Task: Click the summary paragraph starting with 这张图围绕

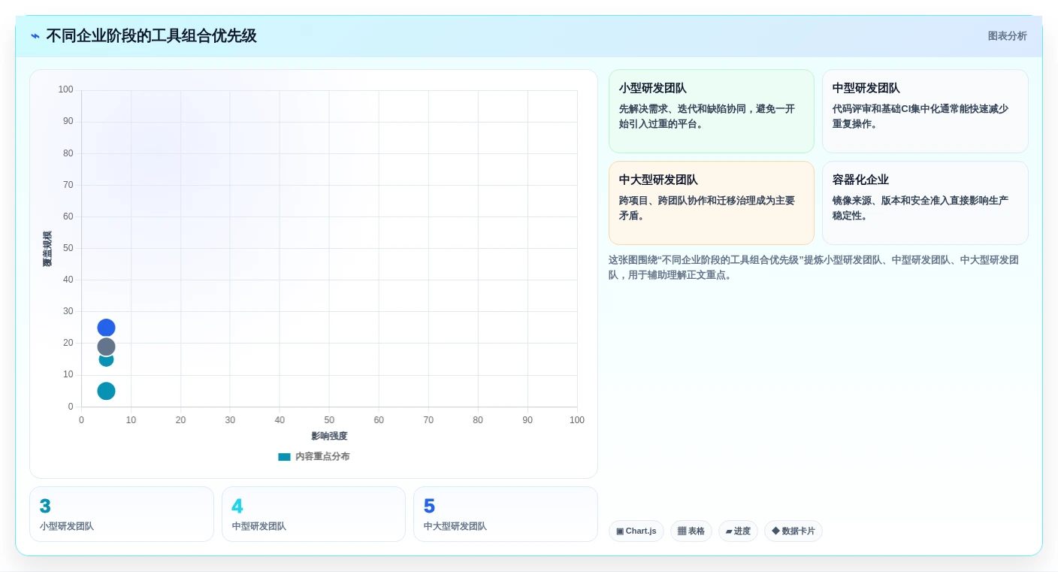Action: 815,268
